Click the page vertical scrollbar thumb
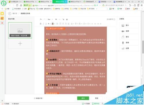The image size is (144, 105). click(143, 47)
